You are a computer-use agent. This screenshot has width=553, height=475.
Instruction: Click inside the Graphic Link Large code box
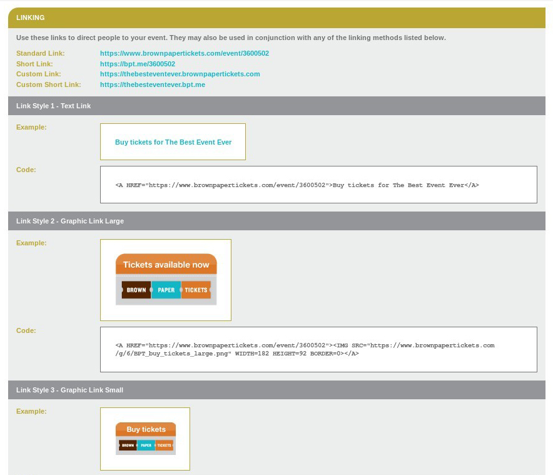(x=318, y=349)
